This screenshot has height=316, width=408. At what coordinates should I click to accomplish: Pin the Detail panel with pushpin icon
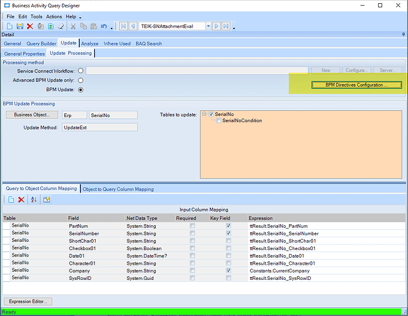point(404,34)
